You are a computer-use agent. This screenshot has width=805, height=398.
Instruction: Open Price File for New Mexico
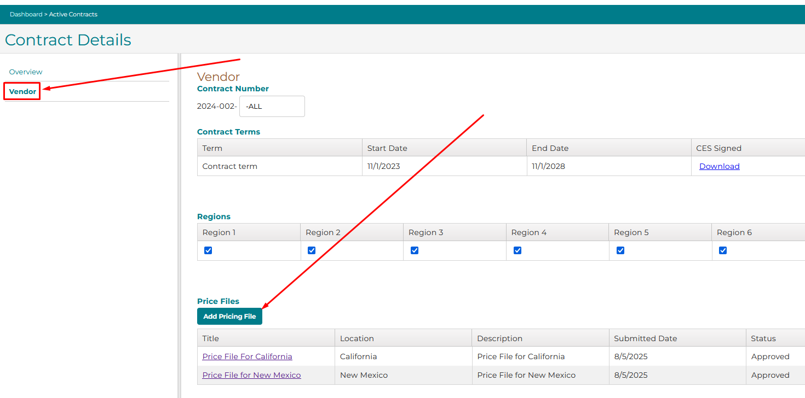pos(251,375)
